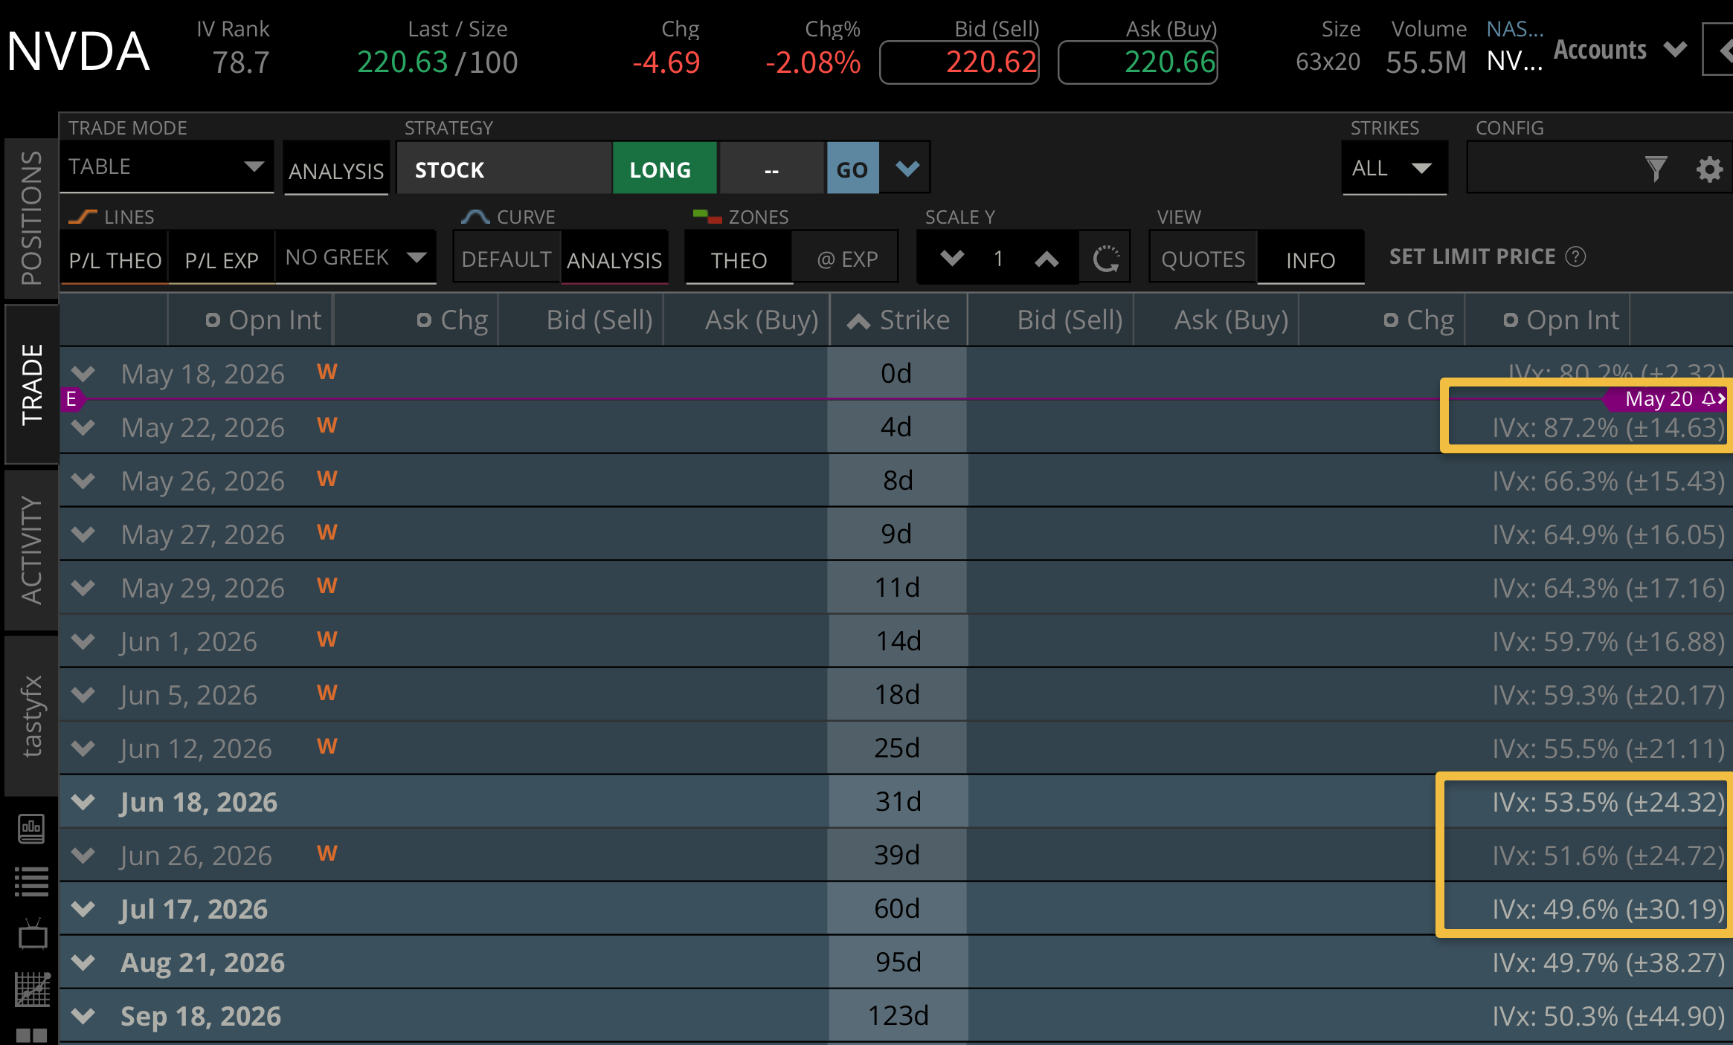This screenshot has height=1045, width=1733.
Task: Switch to the ANALYSIS trade mode tab
Action: click(336, 169)
